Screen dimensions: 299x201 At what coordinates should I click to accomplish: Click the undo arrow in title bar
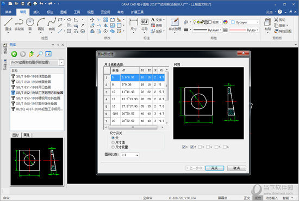coord(41,4)
